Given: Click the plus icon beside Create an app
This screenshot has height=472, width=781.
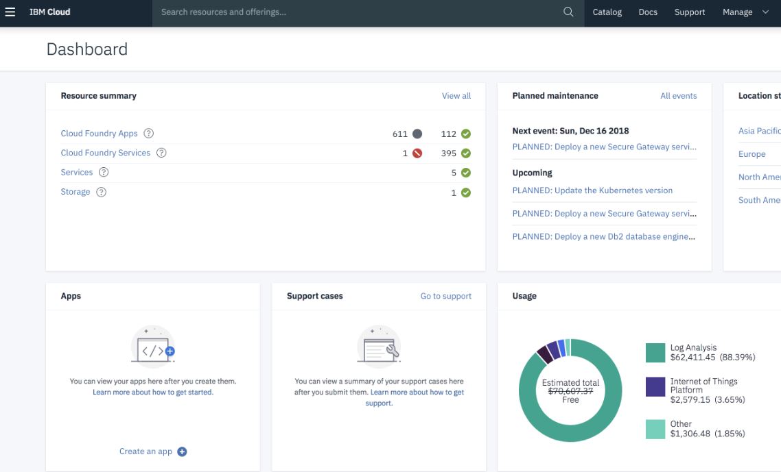Looking at the screenshot, I should tap(183, 451).
